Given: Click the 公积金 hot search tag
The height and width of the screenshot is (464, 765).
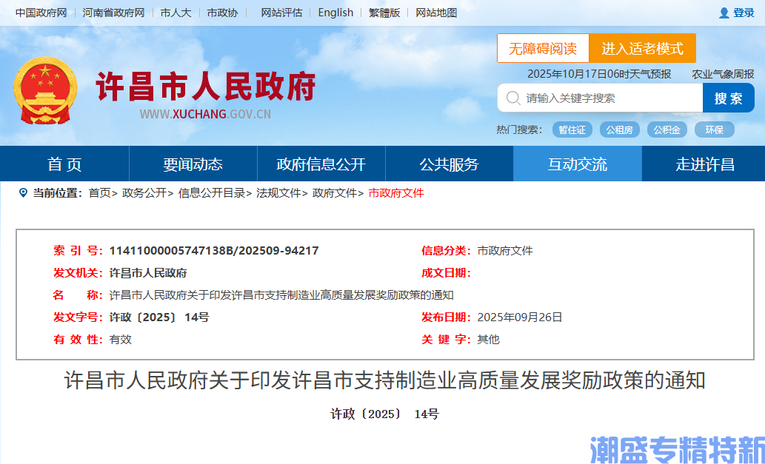Looking at the screenshot, I should tap(667, 130).
